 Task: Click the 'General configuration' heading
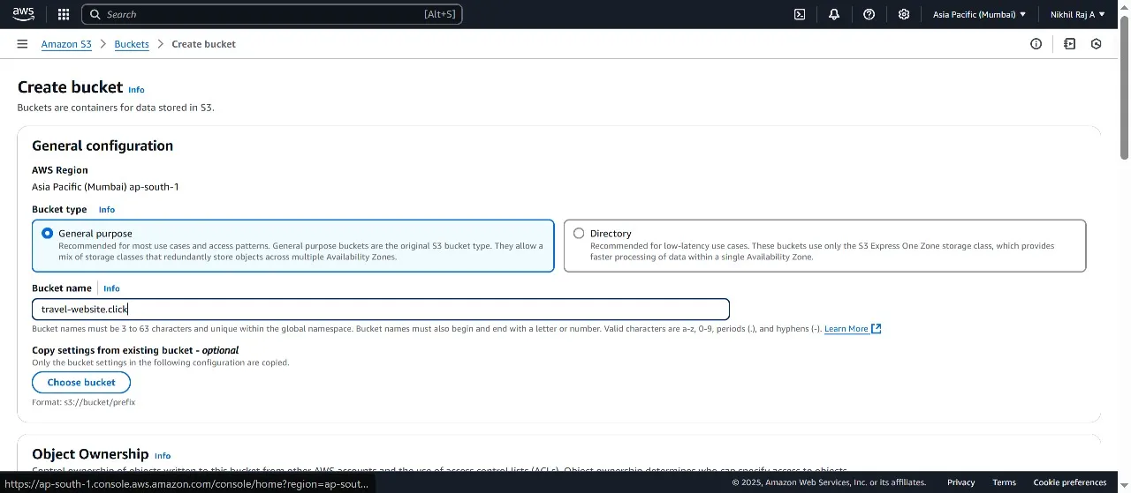point(102,146)
